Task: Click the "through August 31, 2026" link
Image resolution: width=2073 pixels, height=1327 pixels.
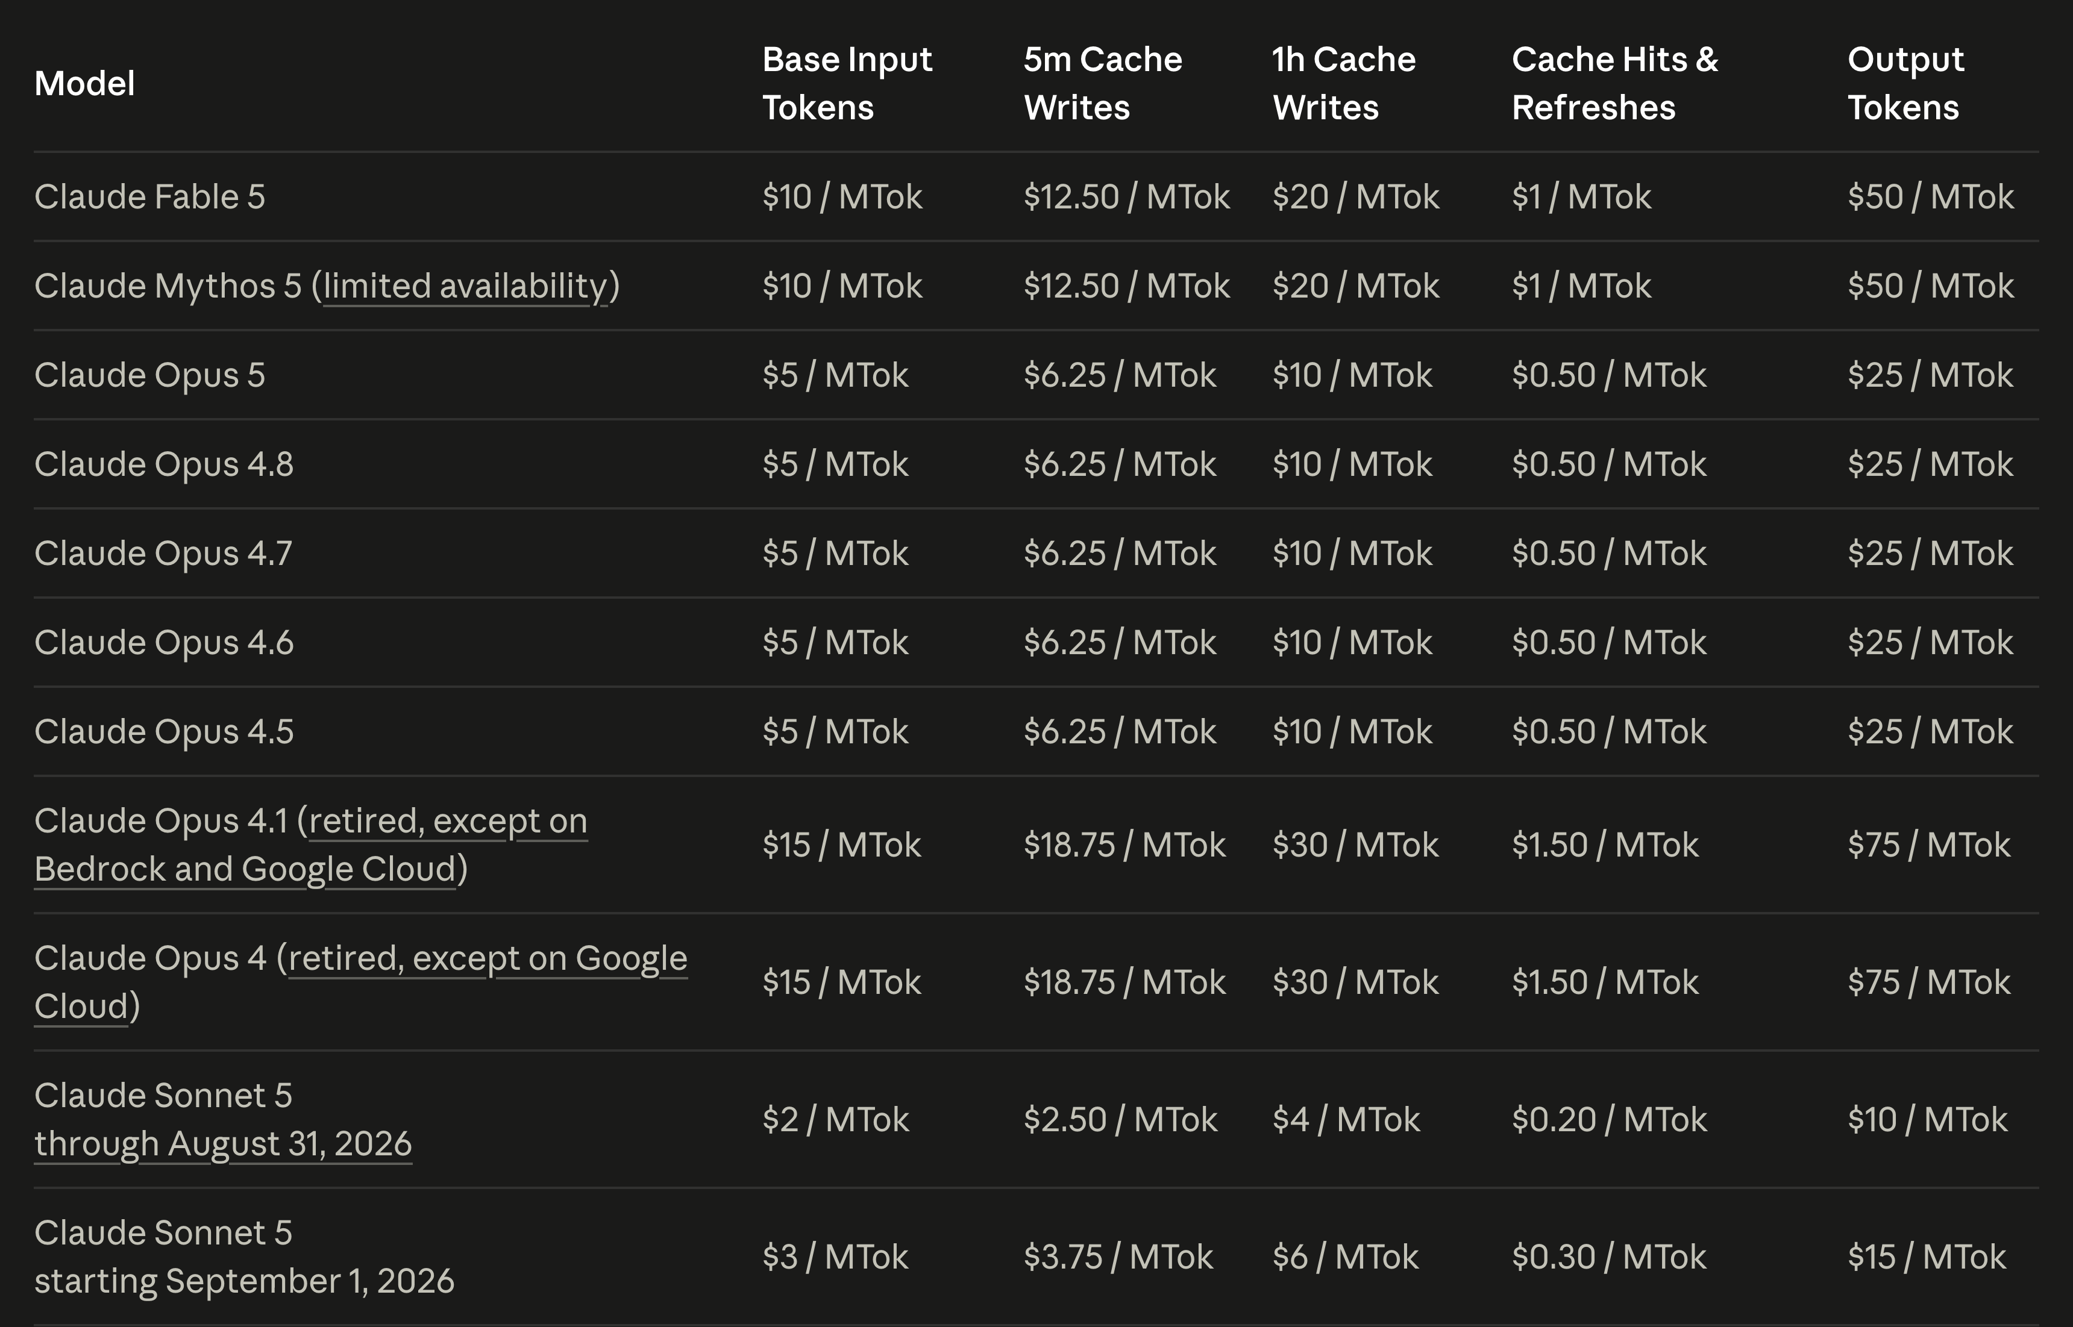Action: coord(223,1143)
